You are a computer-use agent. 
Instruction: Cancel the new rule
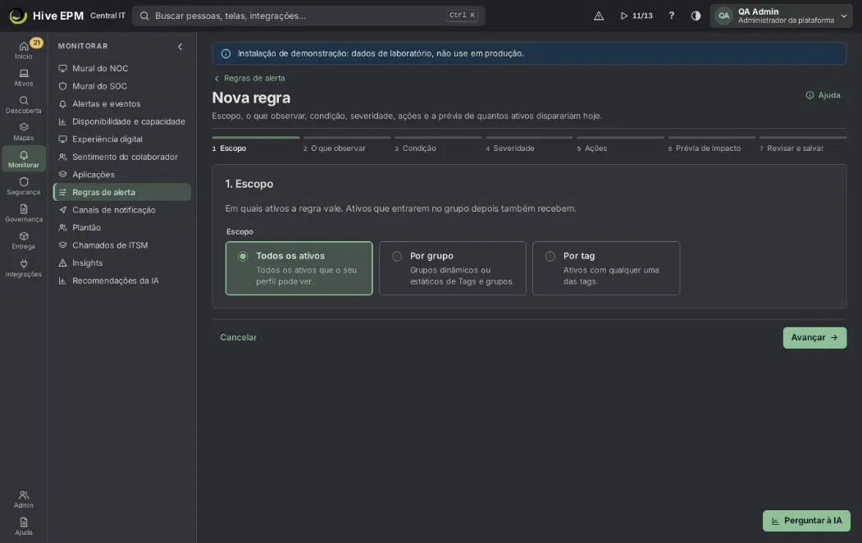(238, 337)
